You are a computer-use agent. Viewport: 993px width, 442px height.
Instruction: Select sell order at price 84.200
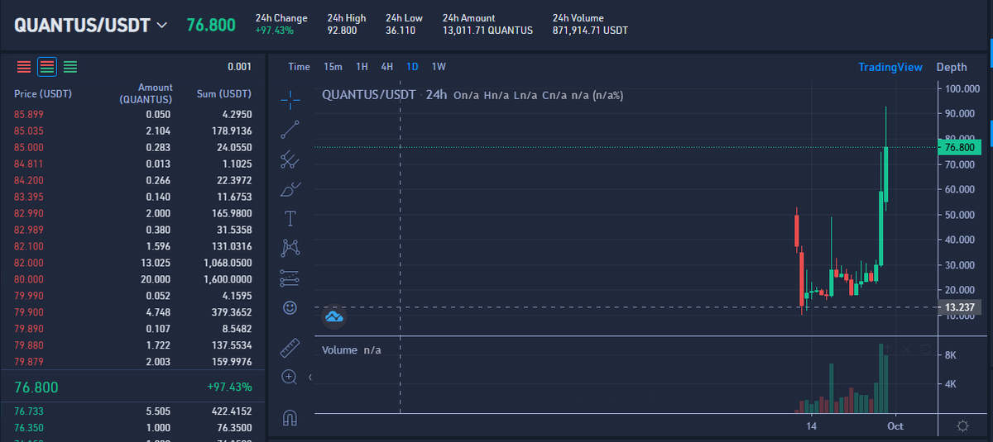pos(132,180)
